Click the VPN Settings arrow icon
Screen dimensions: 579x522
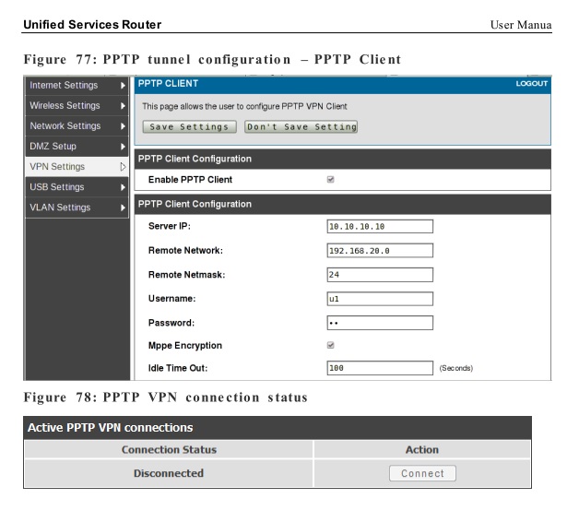(124, 167)
